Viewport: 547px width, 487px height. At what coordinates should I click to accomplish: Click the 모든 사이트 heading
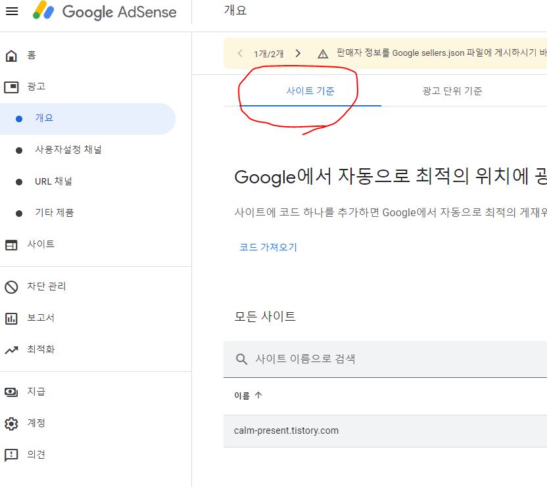(x=265, y=316)
